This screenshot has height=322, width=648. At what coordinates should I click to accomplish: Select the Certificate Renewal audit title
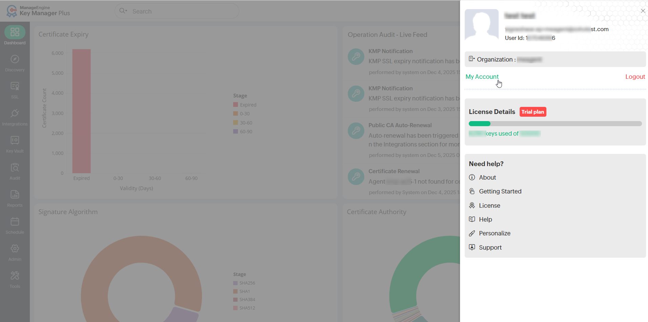pyautogui.click(x=394, y=171)
